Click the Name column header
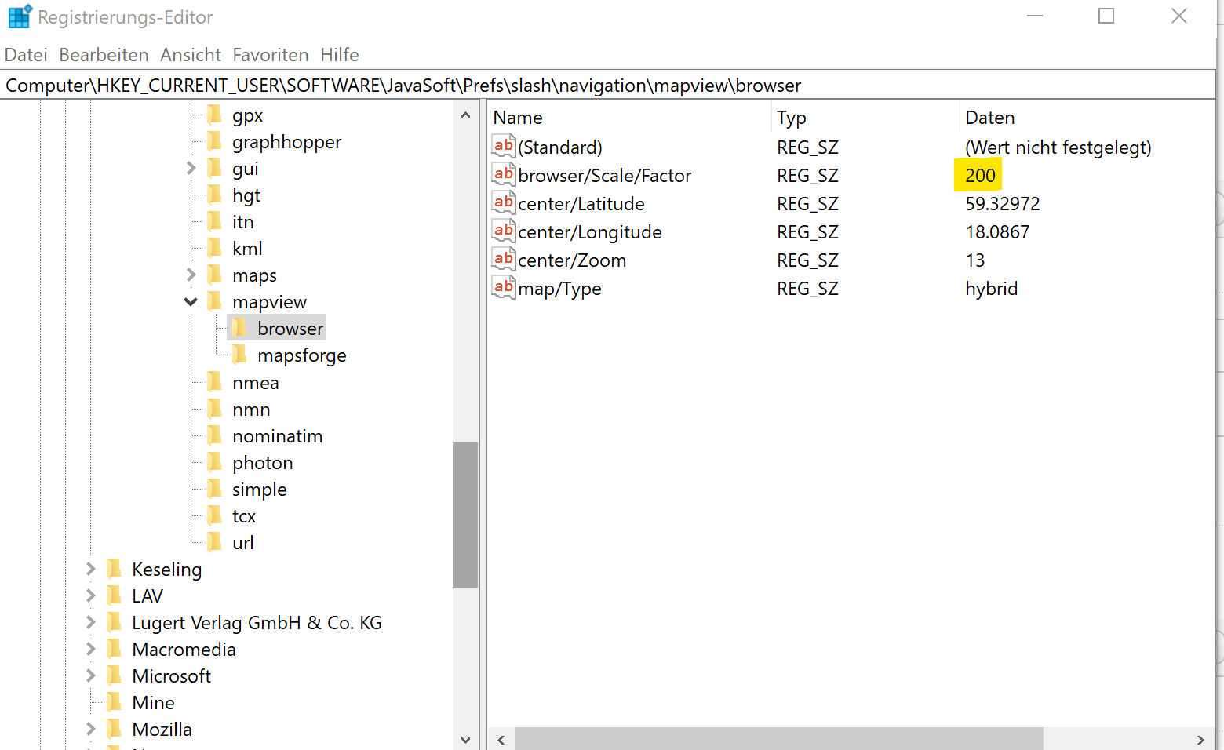The height and width of the screenshot is (750, 1224). (518, 118)
